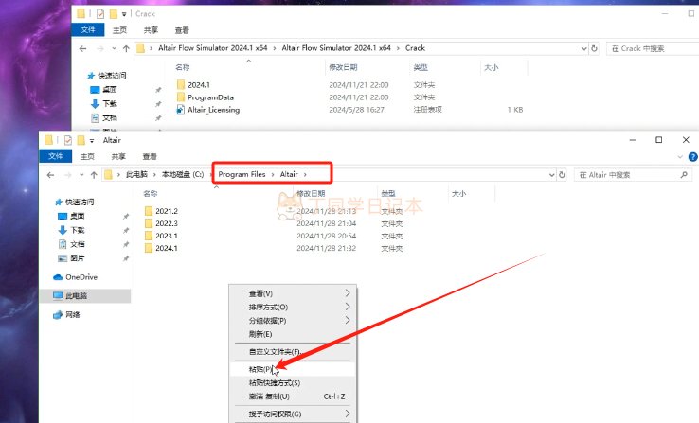Open the 2024.1 folder in Altair window

pyautogui.click(x=161, y=248)
